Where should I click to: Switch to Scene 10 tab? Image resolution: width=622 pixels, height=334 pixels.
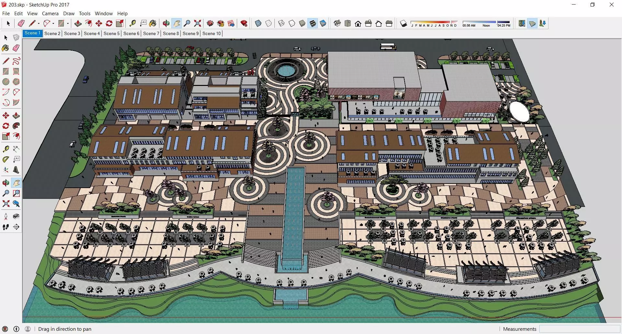(211, 33)
